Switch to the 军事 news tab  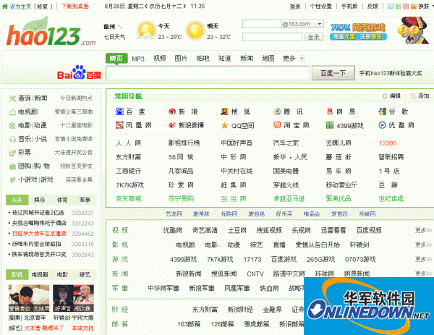click(85, 200)
